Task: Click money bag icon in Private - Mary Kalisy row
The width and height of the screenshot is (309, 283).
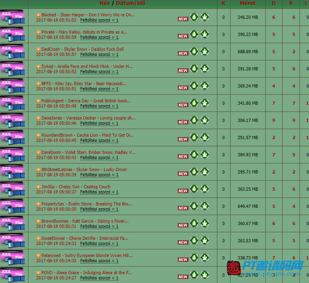Action: point(194,34)
